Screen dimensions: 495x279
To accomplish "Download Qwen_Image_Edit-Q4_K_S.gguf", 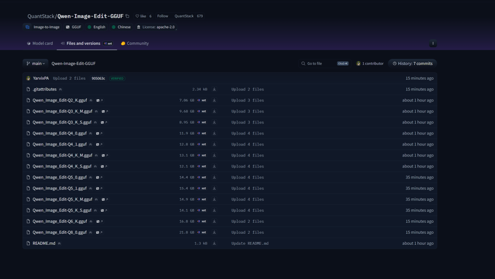I will click(214, 166).
